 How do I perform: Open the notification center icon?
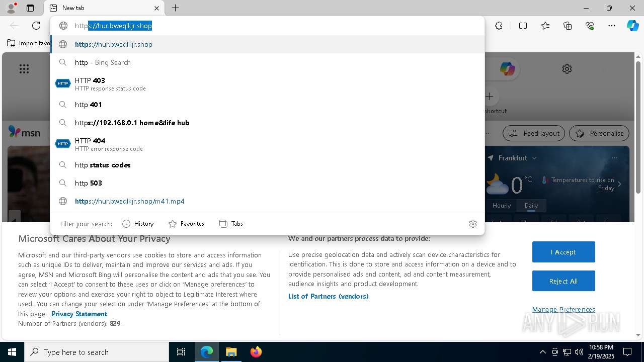(x=627, y=352)
